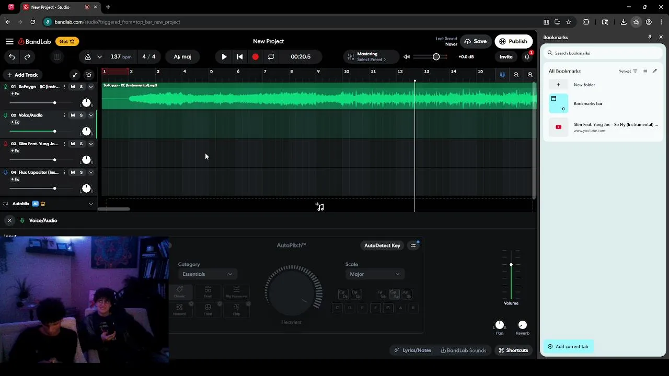This screenshot has width=669, height=376.
Task: Open the BandLab hamburger menu
Action: 9,41
